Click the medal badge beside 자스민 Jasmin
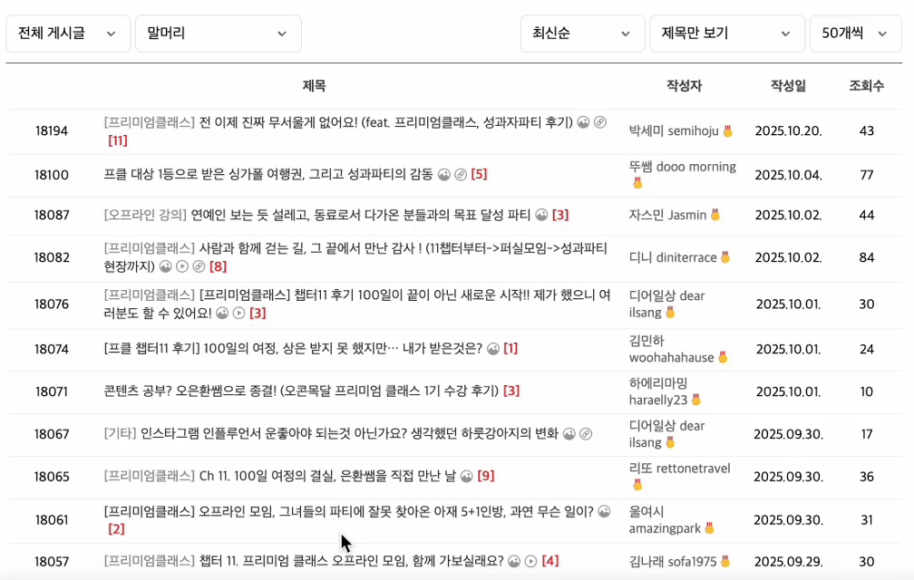Screen dimensions: 914x580 [x=715, y=216]
